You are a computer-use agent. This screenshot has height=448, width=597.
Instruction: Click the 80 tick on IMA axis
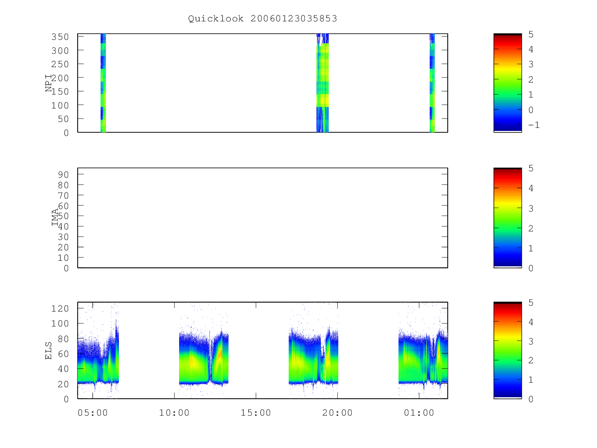(x=64, y=185)
